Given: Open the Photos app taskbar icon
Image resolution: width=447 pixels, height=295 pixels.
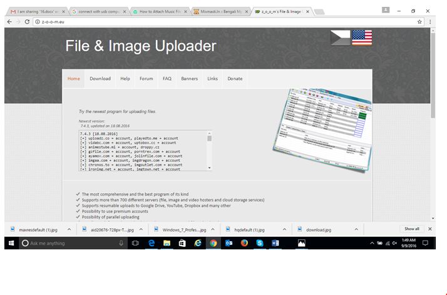Looking at the screenshot, I should pos(301,243).
